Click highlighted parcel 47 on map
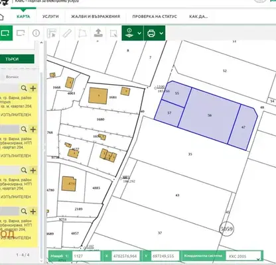Image resolution: width=276 pixels, height=265 pixels. click(x=243, y=127)
